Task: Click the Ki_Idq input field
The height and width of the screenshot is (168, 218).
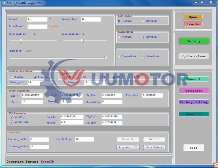Action: click(x=112, y=116)
